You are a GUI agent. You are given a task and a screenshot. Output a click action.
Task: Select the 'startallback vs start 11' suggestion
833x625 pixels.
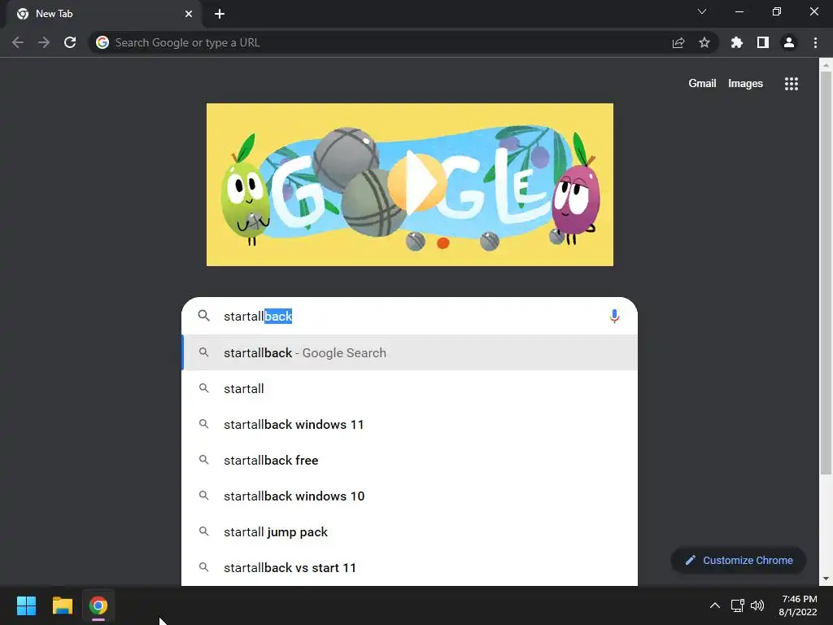pyautogui.click(x=410, y=567)
